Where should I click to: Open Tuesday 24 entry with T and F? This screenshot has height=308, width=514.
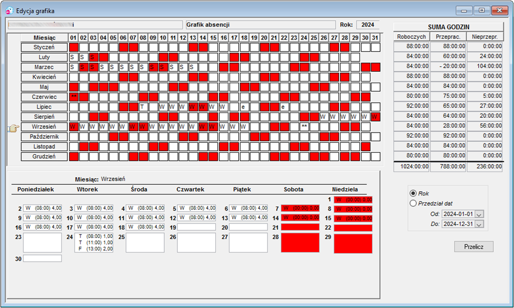tap(94, 242)
